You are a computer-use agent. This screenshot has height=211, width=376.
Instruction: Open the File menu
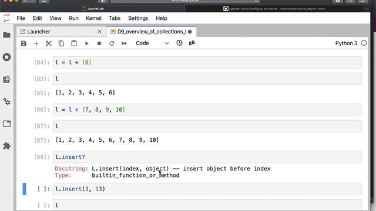[x=21, y=18]
